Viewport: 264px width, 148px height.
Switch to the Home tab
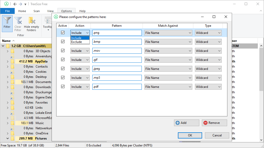point(22,11)
